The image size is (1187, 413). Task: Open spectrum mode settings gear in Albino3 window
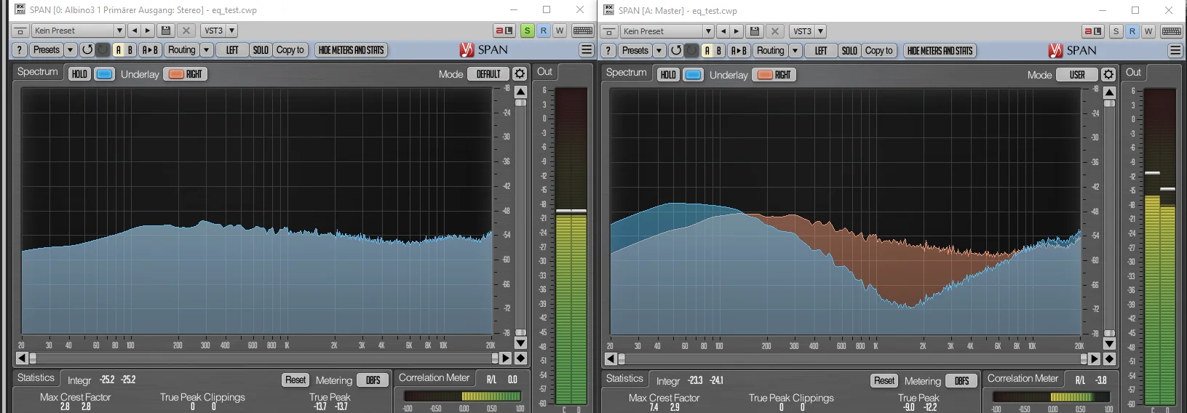pos(520,74)
